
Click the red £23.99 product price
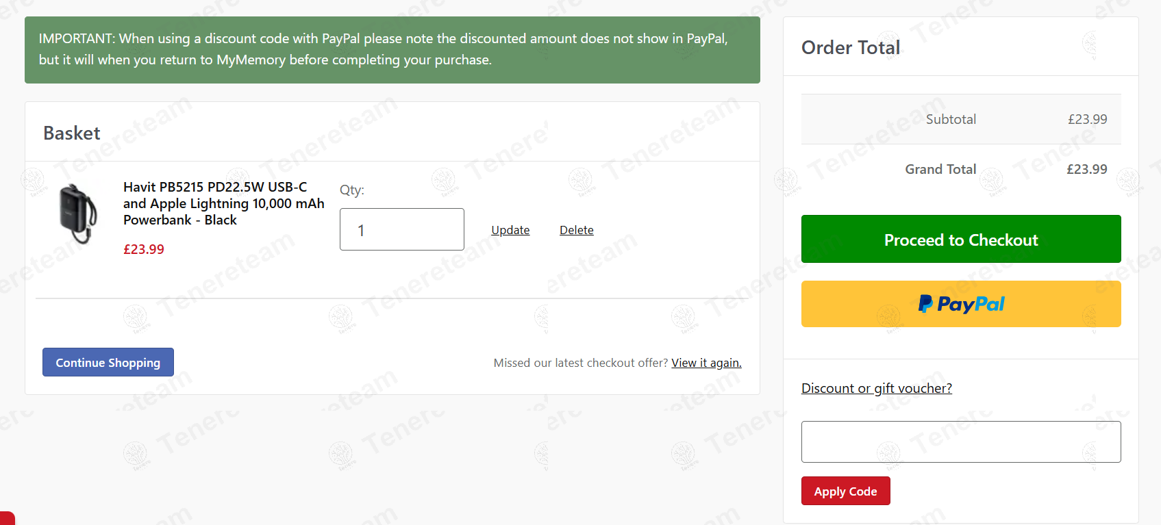pos(144,249)
